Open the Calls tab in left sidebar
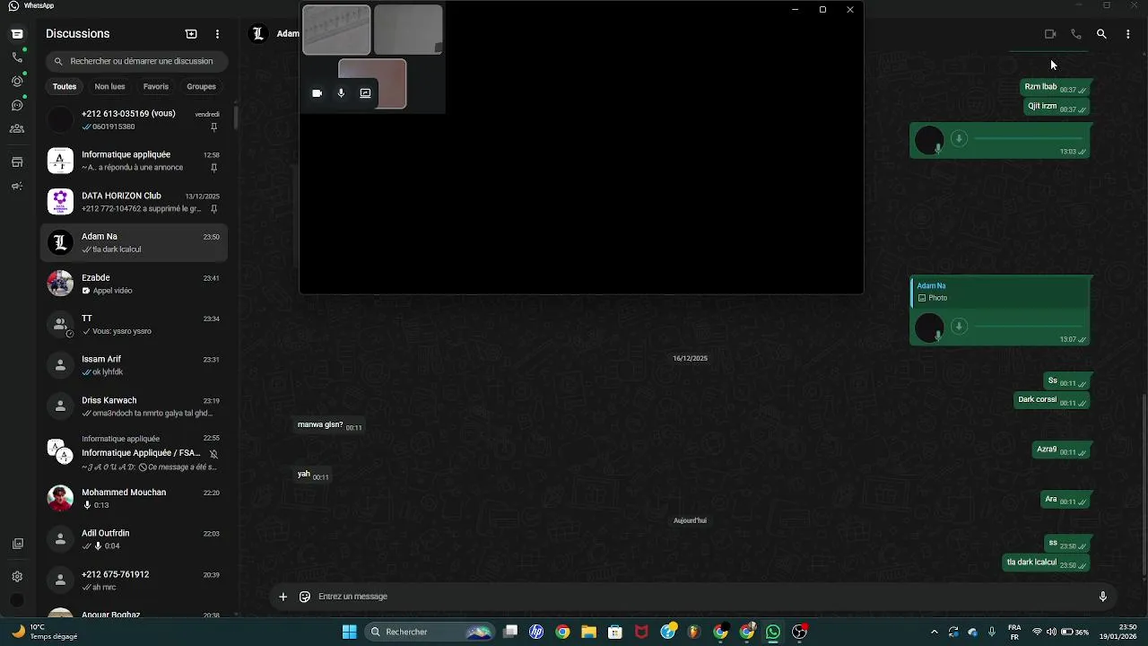 (x=17, y=57)
